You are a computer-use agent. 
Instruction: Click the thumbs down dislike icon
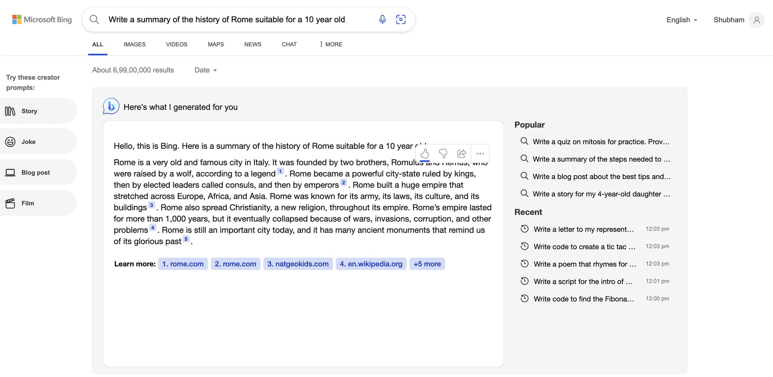[x=443, y=153]
